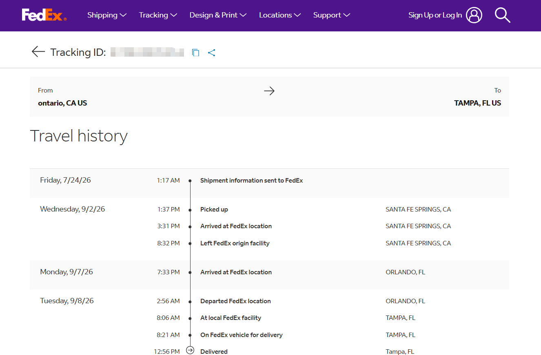This screenshot has width=541, height=355.
Task: Open the Locations dropdown
Action: click(x=280, y=15)
